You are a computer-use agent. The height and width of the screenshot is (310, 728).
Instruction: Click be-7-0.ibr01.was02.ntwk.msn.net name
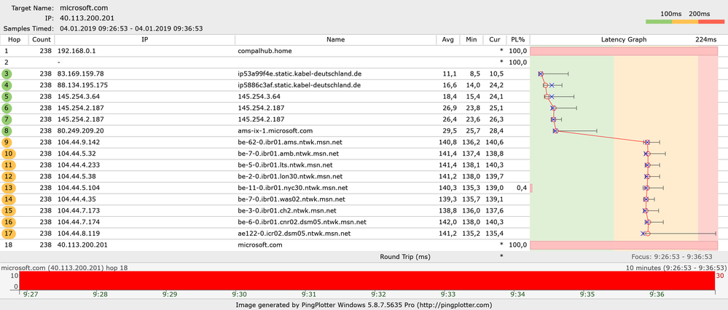coord(291,199)
